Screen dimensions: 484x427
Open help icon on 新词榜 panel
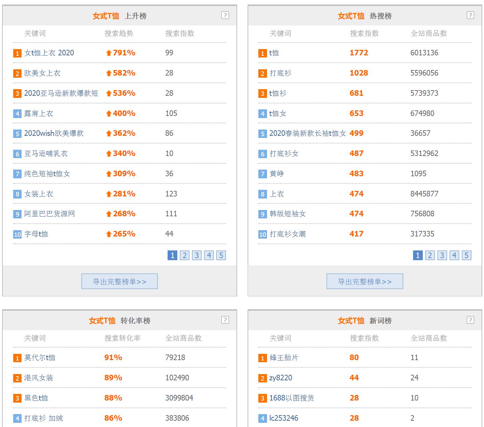coord(470,320)
